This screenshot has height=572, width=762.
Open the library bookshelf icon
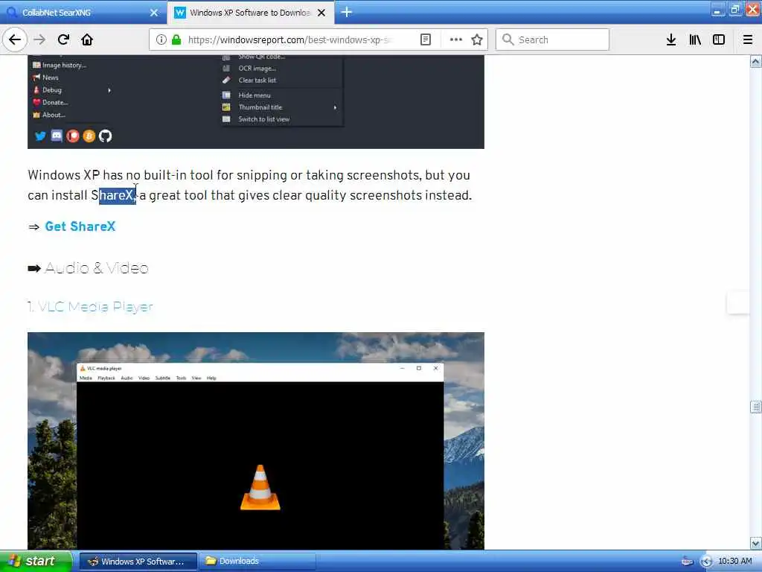[695, 39]
